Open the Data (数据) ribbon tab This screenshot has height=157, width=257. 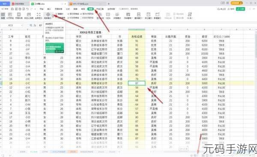[x=75, y=9]
